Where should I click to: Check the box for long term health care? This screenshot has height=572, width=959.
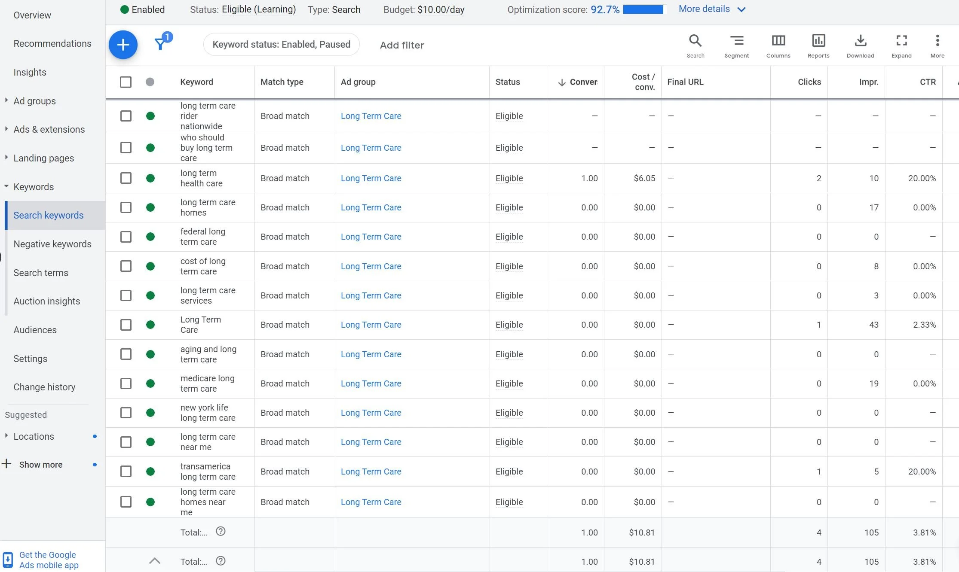[x=126, y=178]
